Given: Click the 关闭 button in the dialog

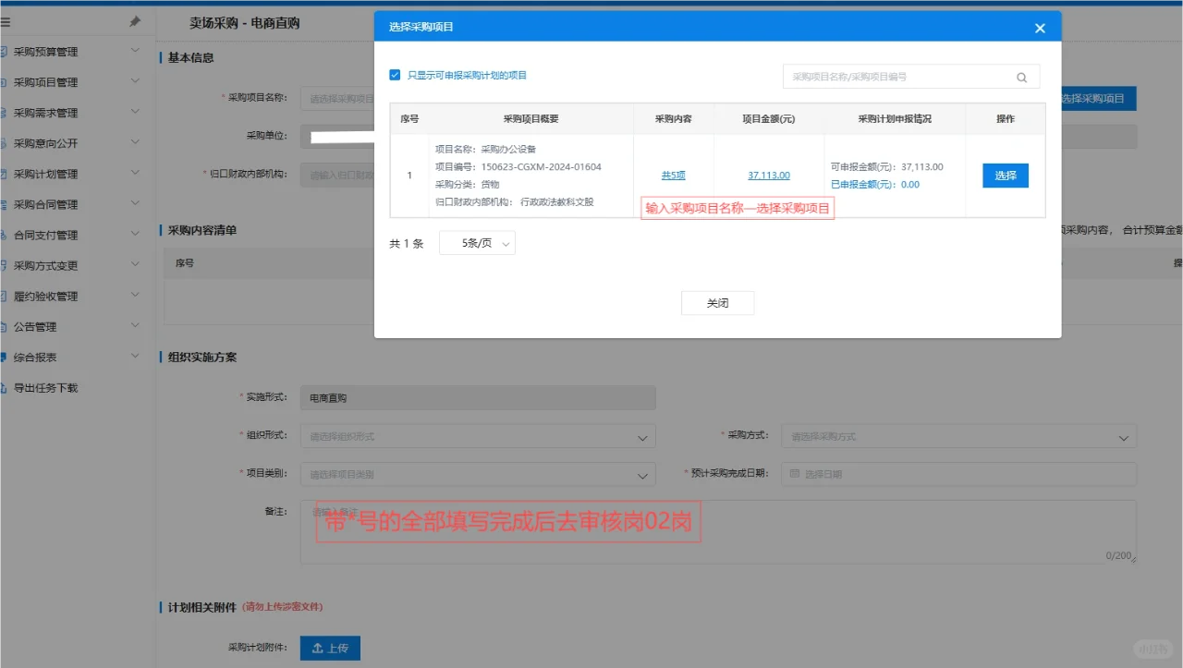Looking at the screenshot, I should tap(717, 303).
